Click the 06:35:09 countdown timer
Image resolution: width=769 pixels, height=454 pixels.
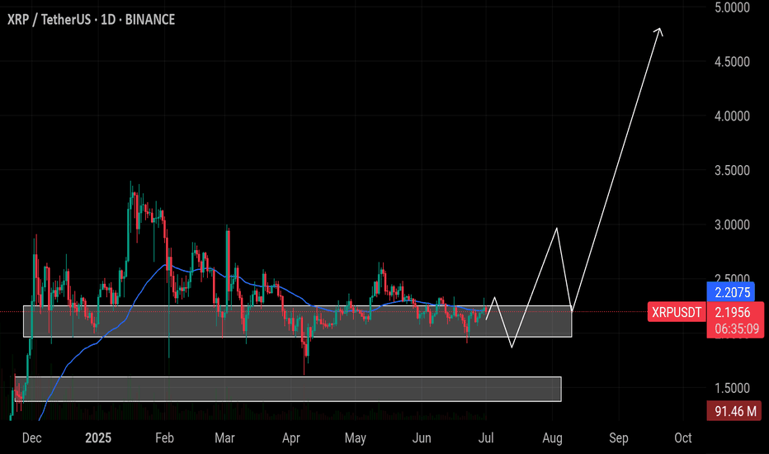[737, 329]
